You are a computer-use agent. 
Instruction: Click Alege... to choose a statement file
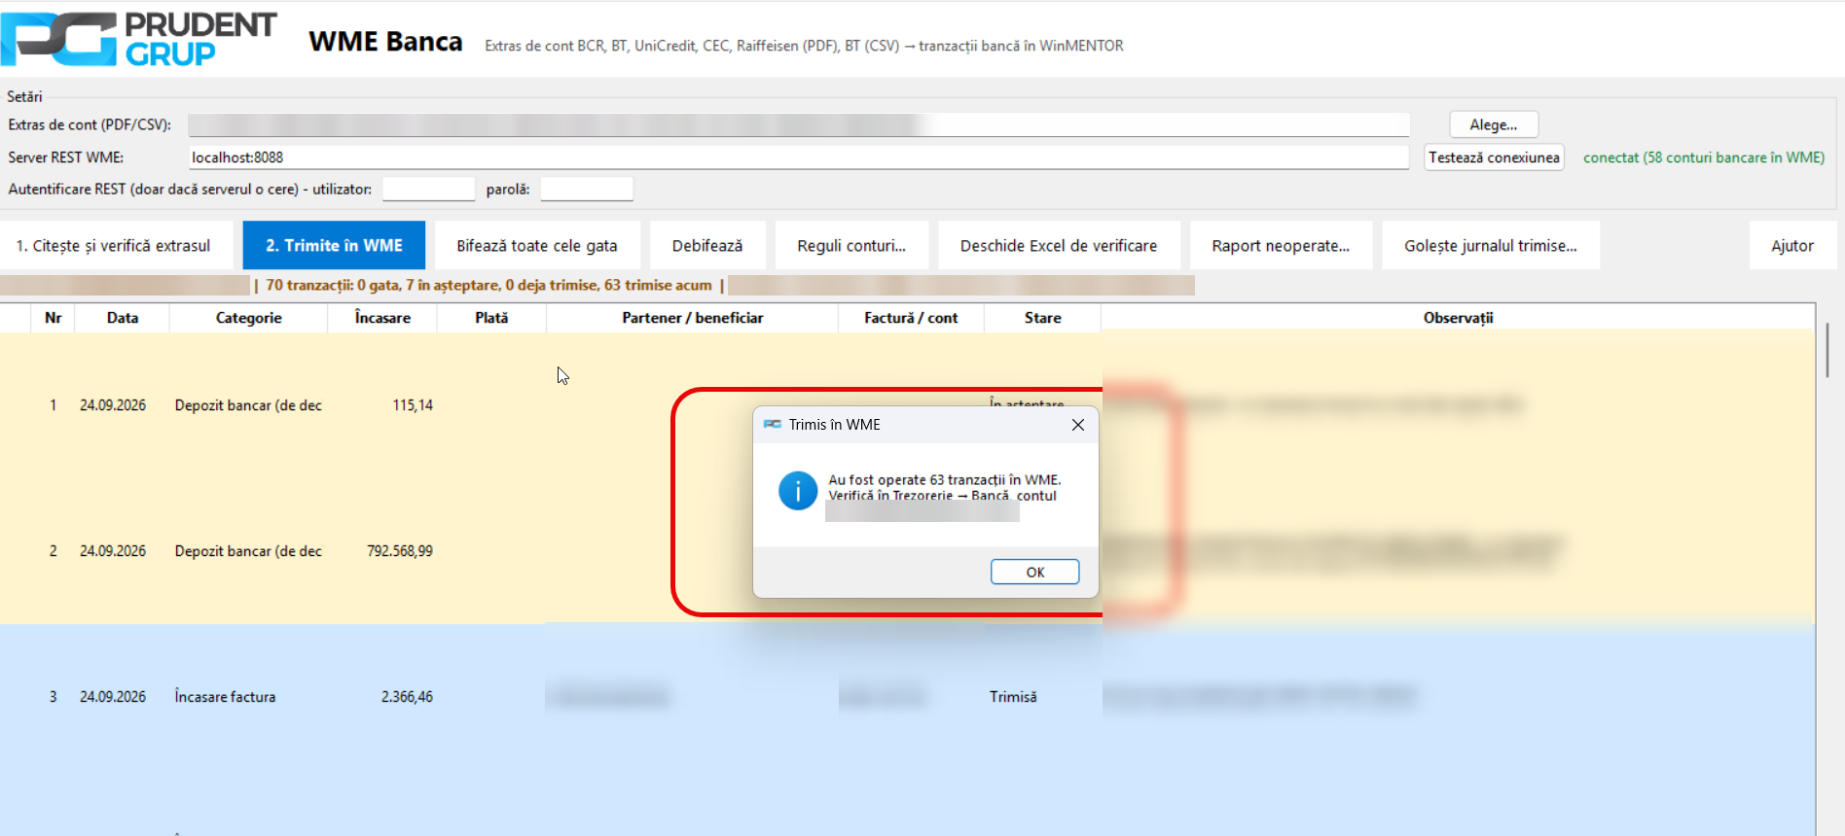coord(1494,124)
